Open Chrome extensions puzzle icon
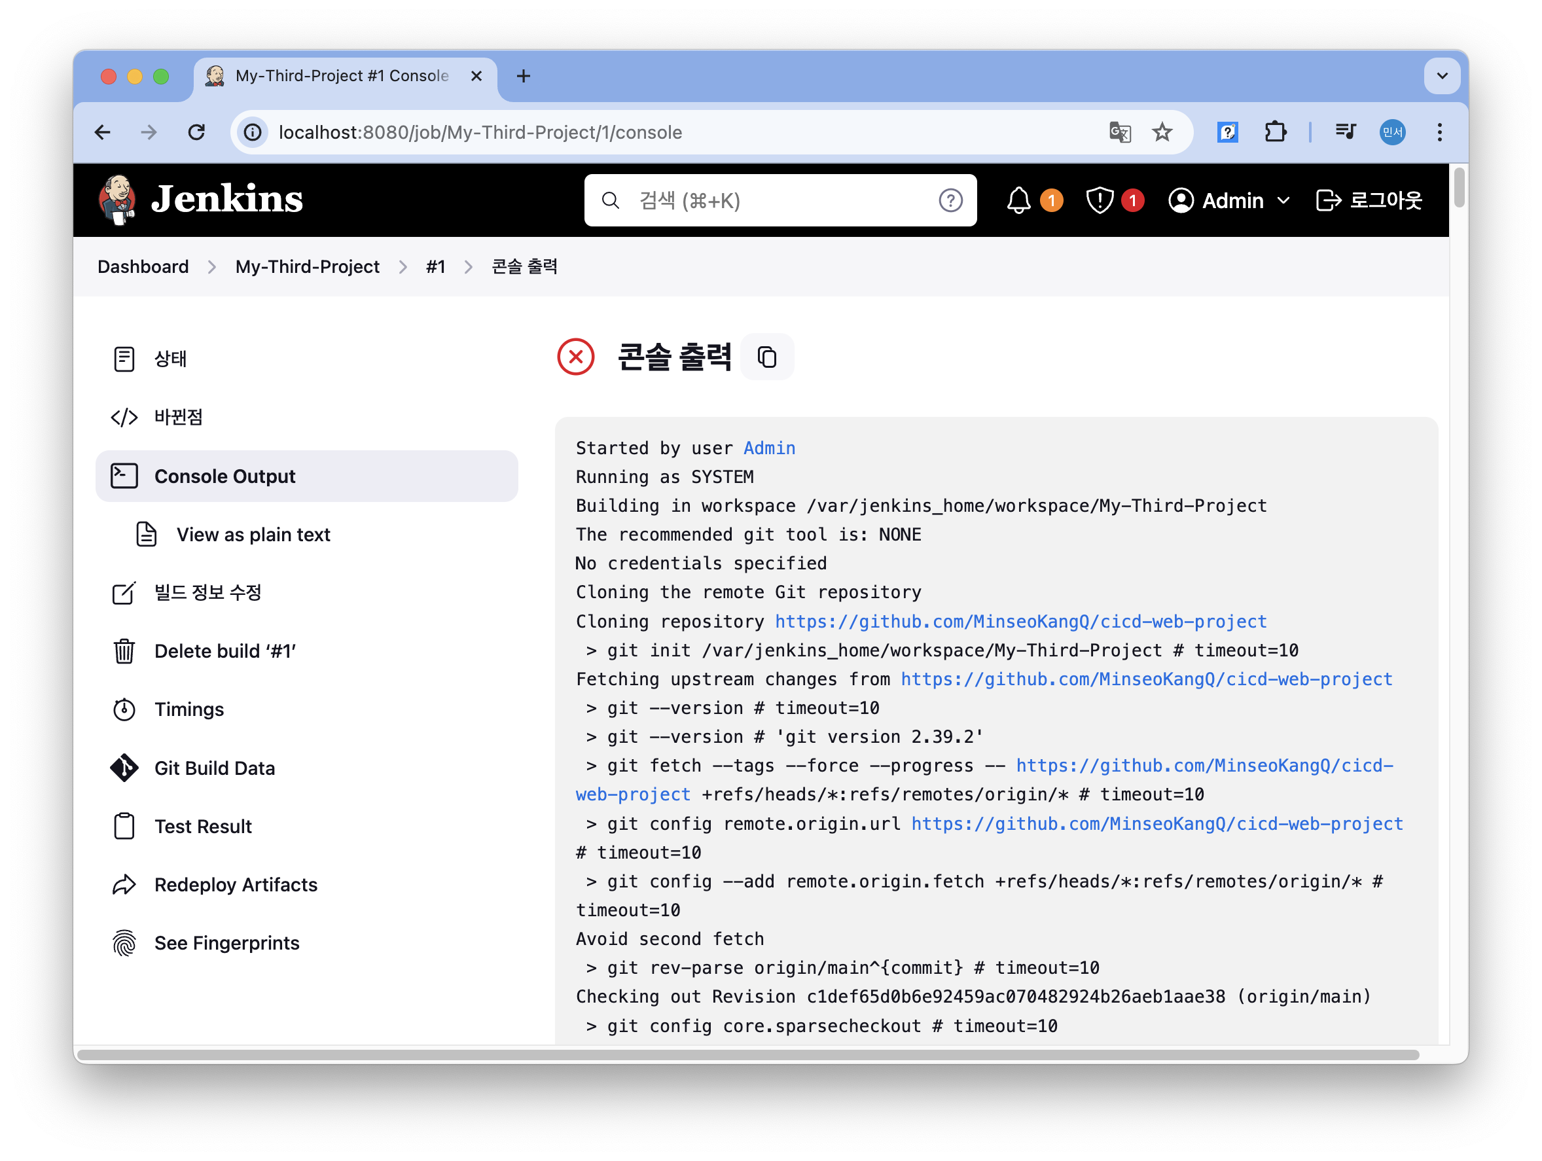 coord(1275,132)
